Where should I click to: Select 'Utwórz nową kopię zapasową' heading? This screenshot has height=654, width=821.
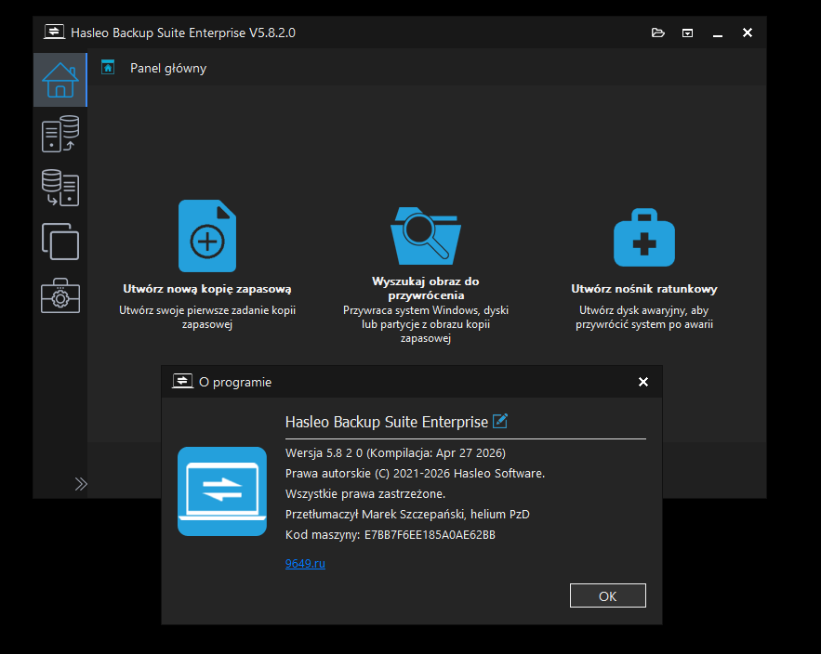[207, 289]
